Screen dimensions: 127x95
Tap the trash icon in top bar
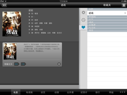pyautogui.click(x=124, y=5)
